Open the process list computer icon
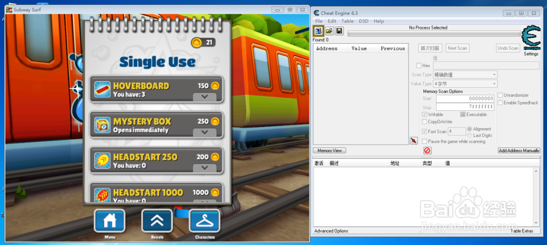This screenshot has height=245, width=547. pyautogui.click(x=318, y=31)
